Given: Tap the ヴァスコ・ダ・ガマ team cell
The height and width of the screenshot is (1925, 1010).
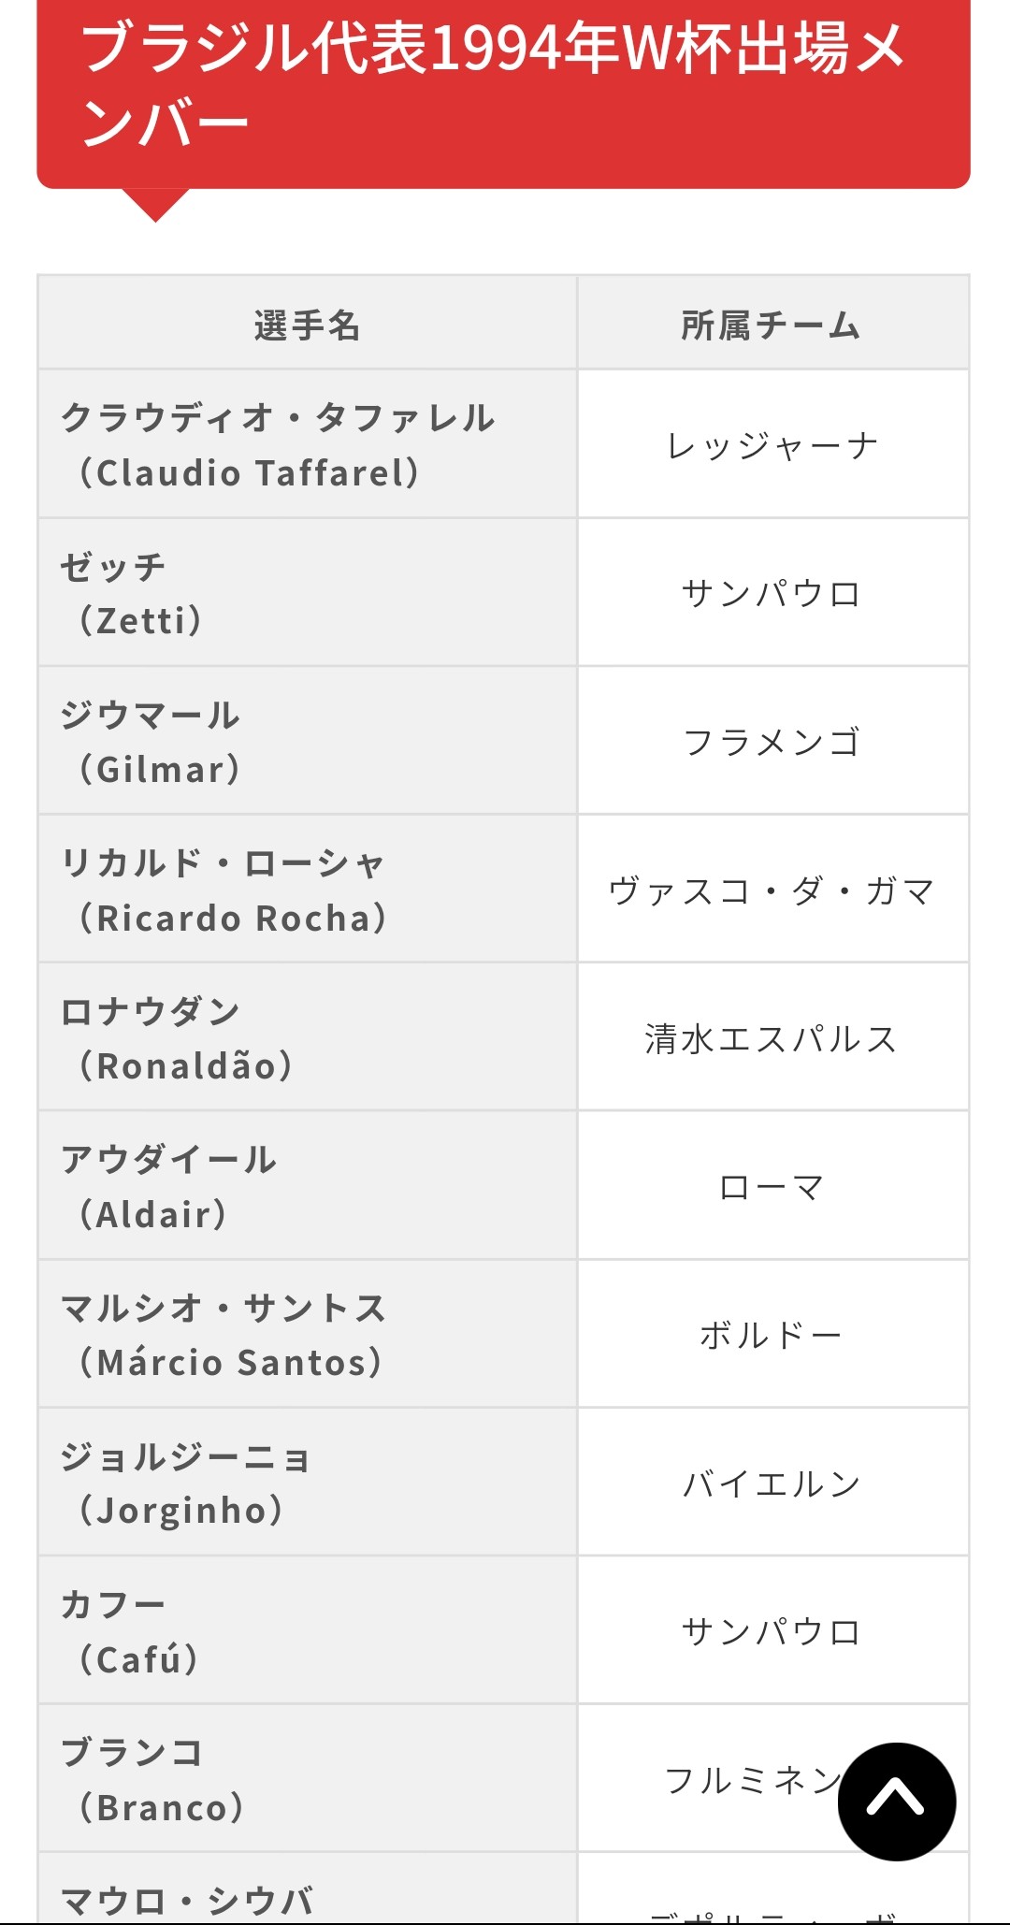Looking at the screenshot, I should point(772,890).
